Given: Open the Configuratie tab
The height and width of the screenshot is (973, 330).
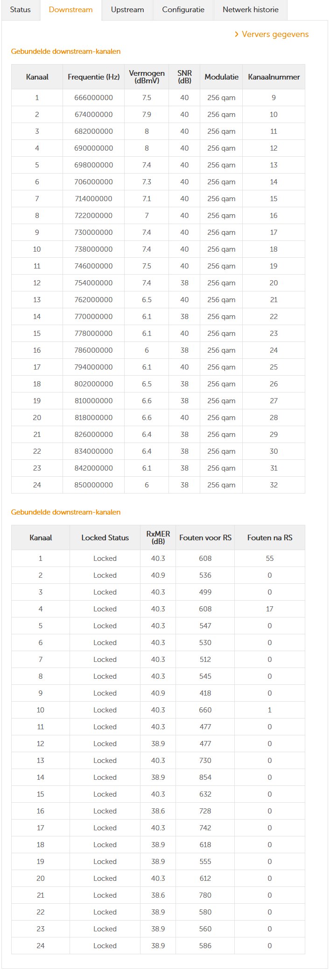Looking at the screenshot, I should (183, 10).
